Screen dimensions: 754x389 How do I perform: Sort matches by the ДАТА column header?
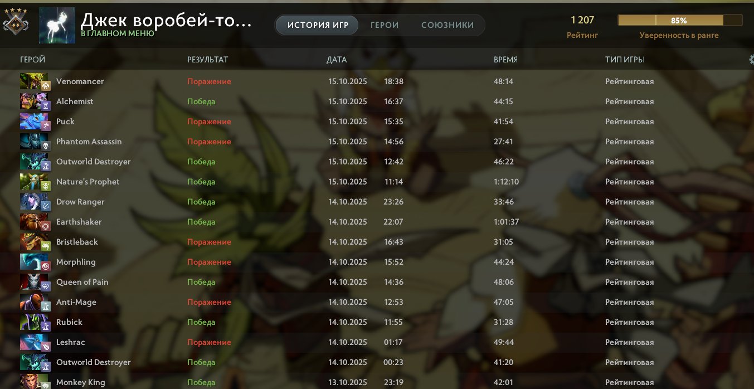337,60
